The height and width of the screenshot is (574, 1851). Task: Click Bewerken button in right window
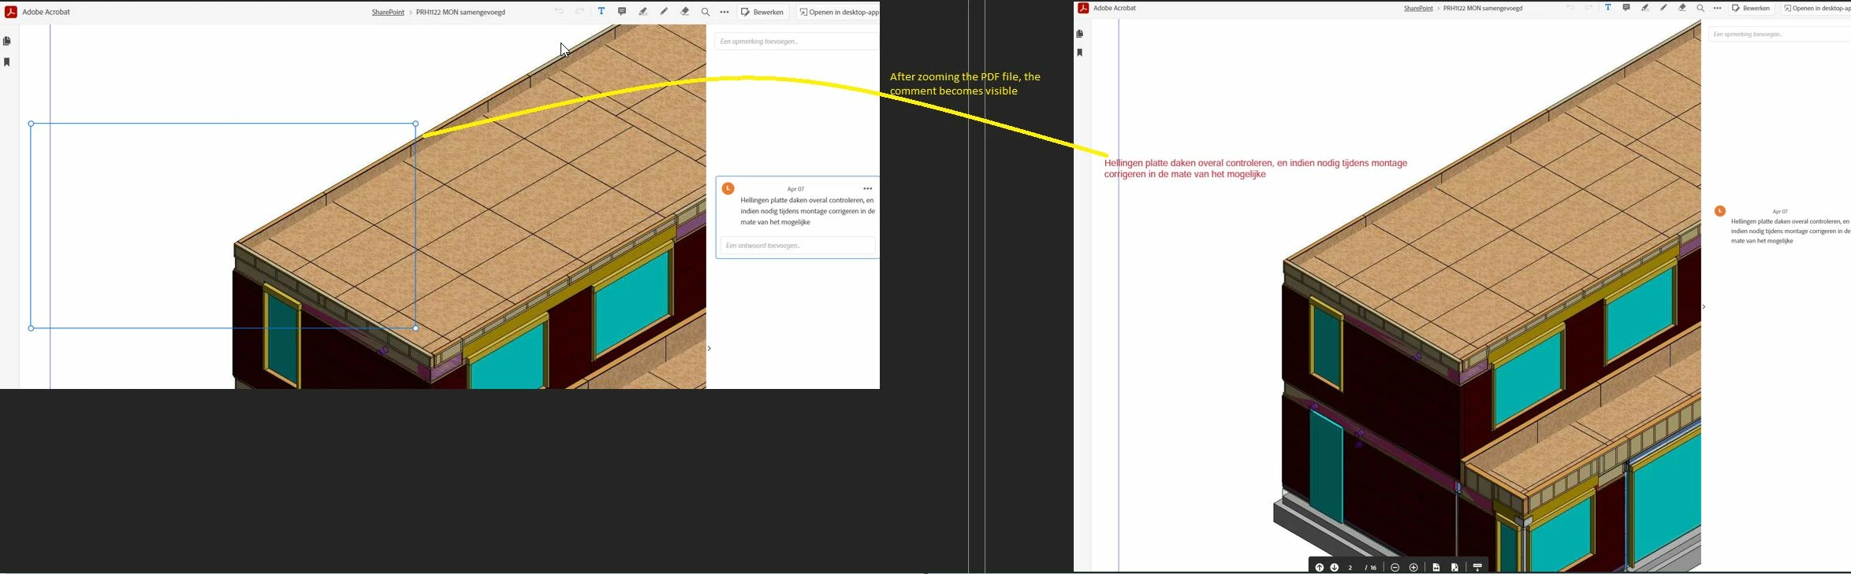point(1752,8)
